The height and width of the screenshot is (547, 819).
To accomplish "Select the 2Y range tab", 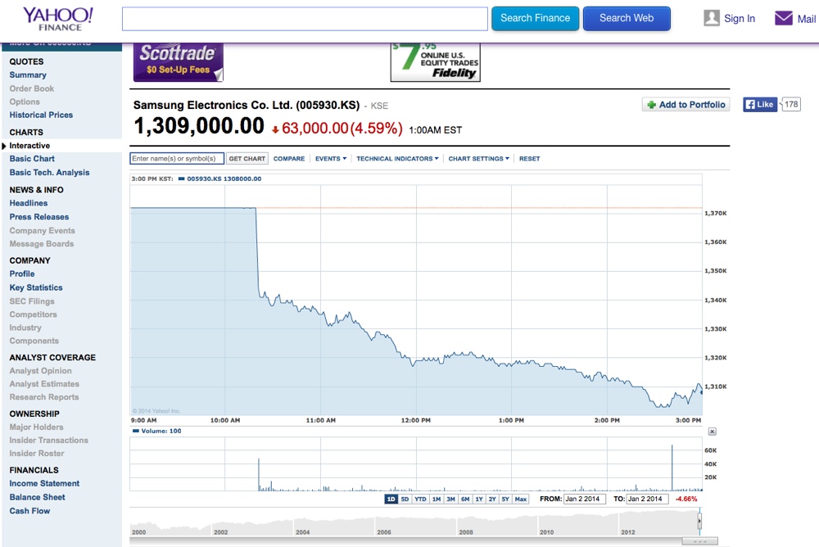I will click(x=492, y=499).
